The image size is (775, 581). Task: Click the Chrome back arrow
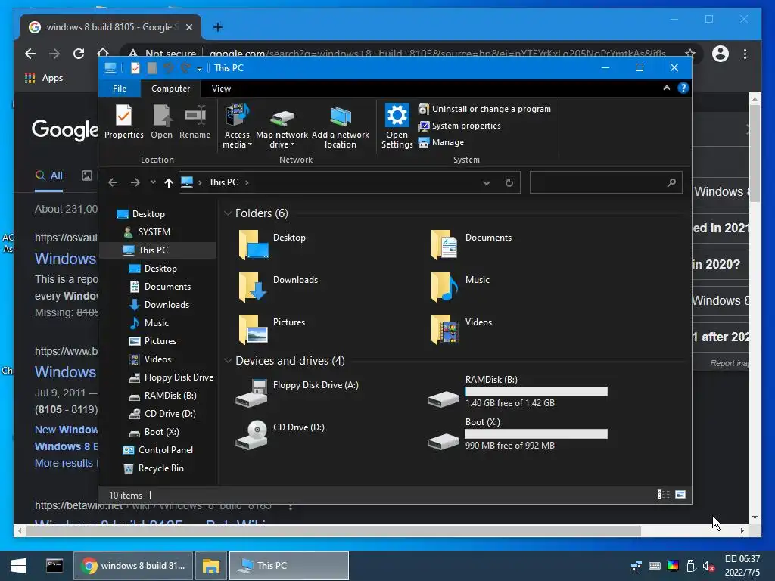(x=30, y=54)
